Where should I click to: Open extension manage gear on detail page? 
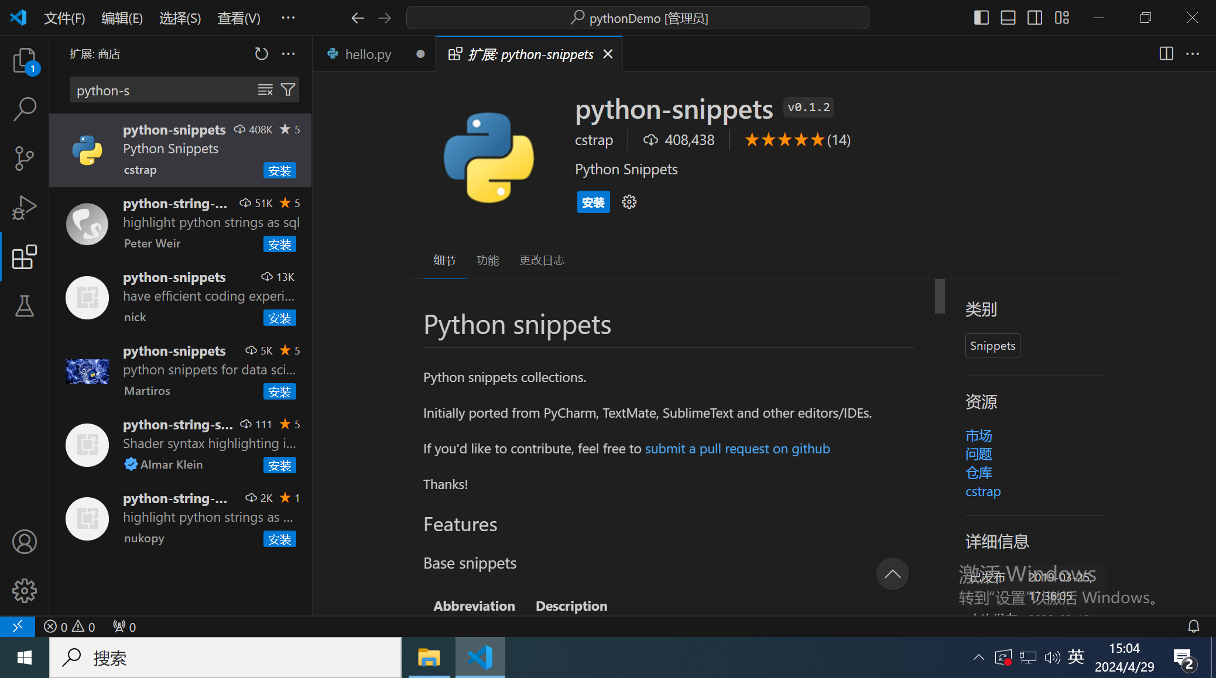point(629,202)
